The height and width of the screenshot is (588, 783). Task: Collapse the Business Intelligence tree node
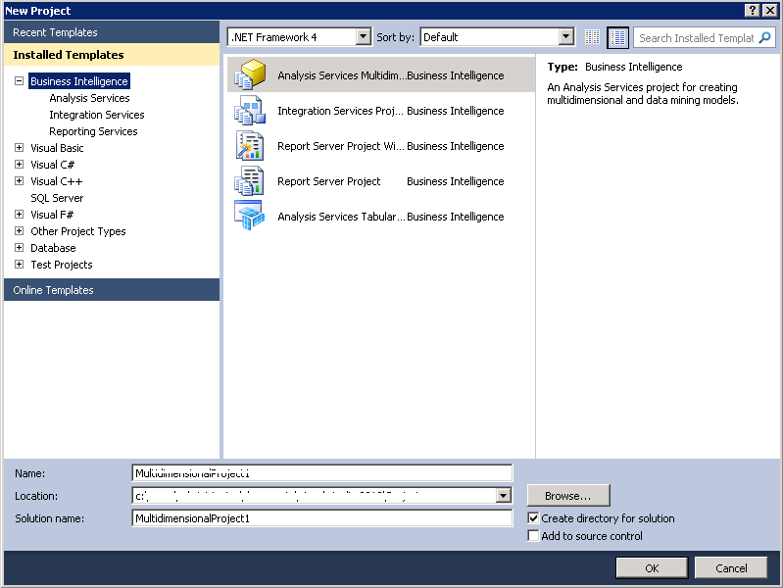[20, 81]
